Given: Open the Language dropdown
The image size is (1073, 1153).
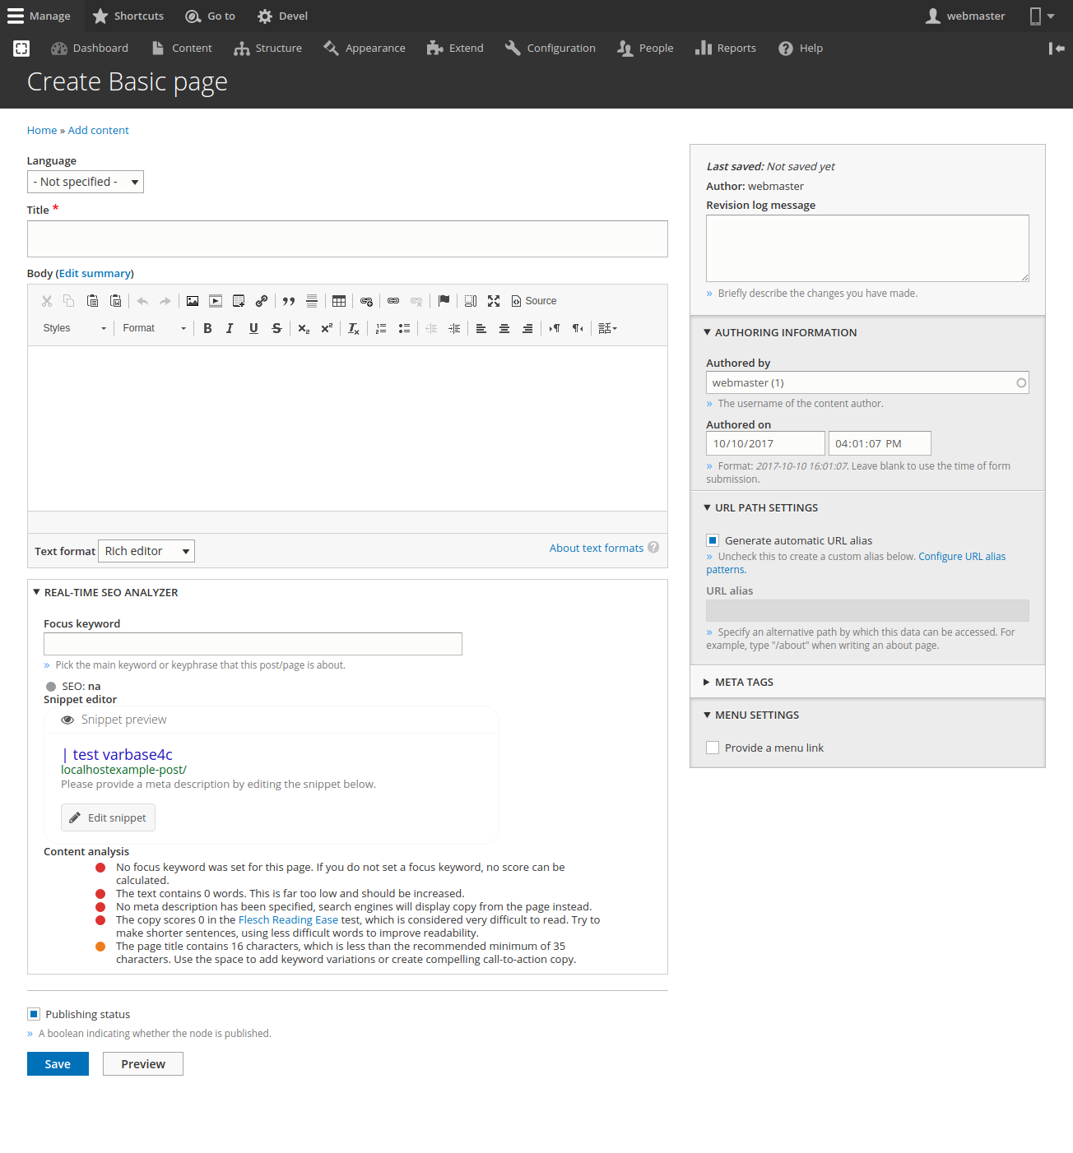Looking at the screenshot, I should point(86,182).
